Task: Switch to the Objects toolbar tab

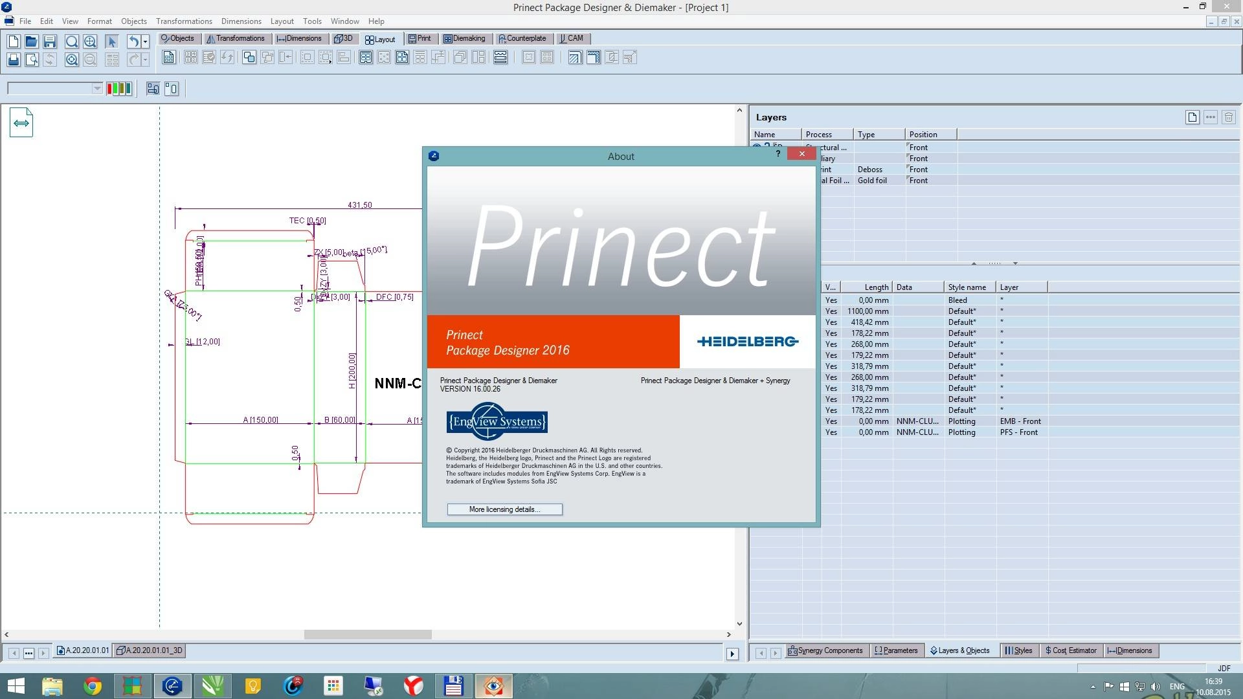Action: [178, 38]
